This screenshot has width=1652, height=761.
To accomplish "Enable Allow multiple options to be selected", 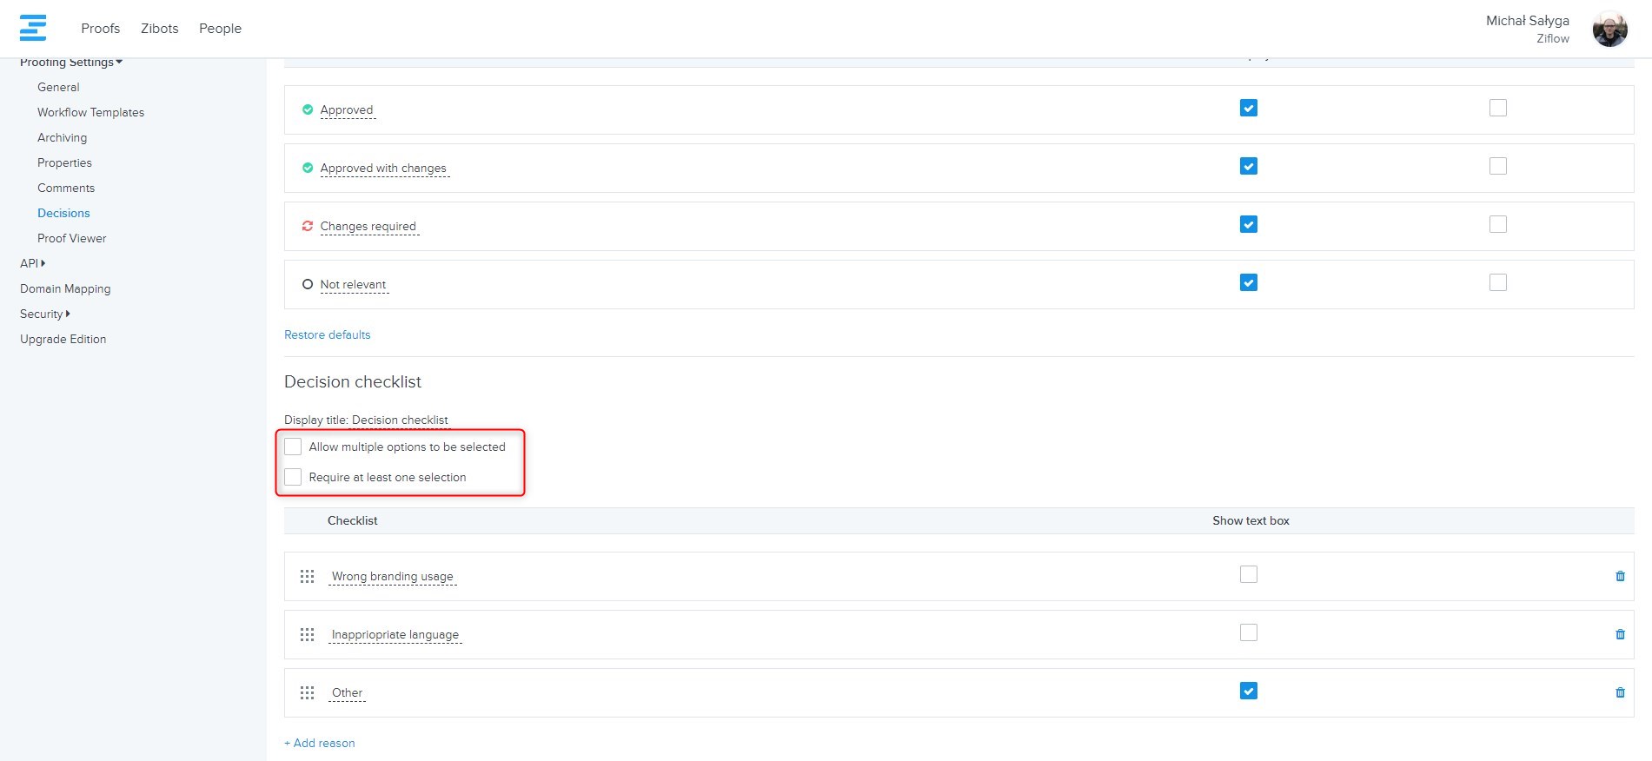I will click(x=294, y=447).
